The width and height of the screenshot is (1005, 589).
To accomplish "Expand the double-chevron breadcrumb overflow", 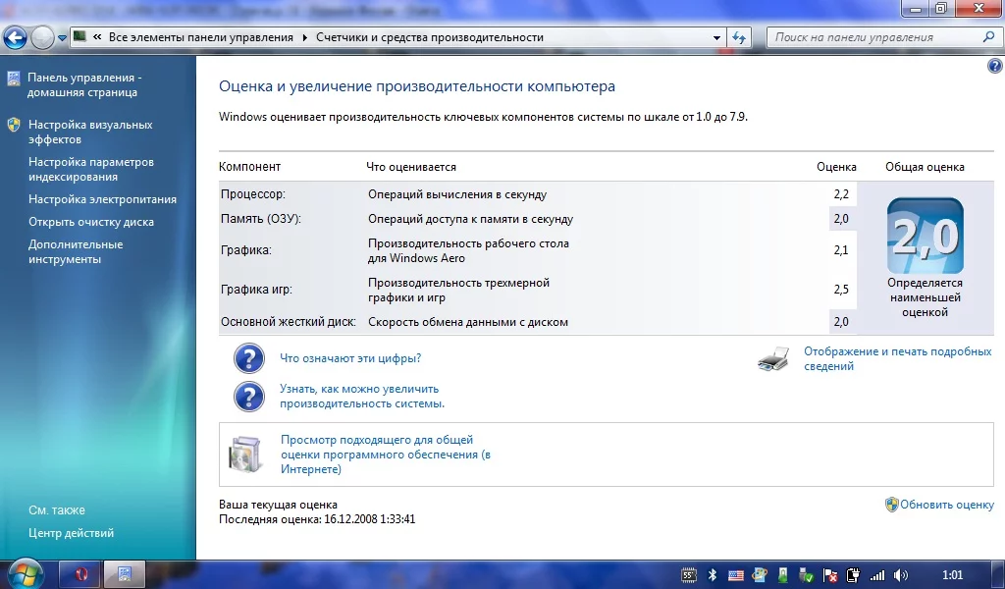I will click(x=97, y=37).
